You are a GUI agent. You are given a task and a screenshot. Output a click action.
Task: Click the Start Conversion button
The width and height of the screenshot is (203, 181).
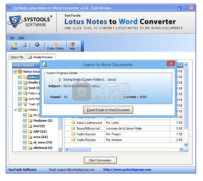(x=100, y=160)
